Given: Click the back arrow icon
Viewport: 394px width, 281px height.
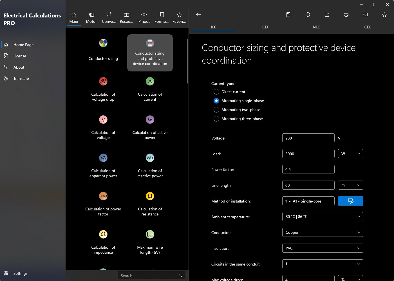Looking at the screenshot, I should pyautogui.click(x=198, y=15).
